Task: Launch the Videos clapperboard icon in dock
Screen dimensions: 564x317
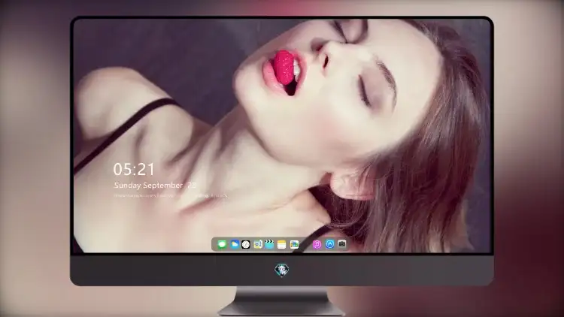Action: coord(269,244)
